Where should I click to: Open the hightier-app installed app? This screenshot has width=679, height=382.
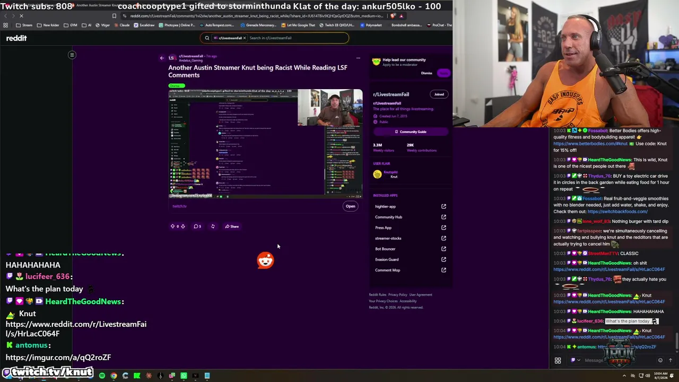click(386, 206)
